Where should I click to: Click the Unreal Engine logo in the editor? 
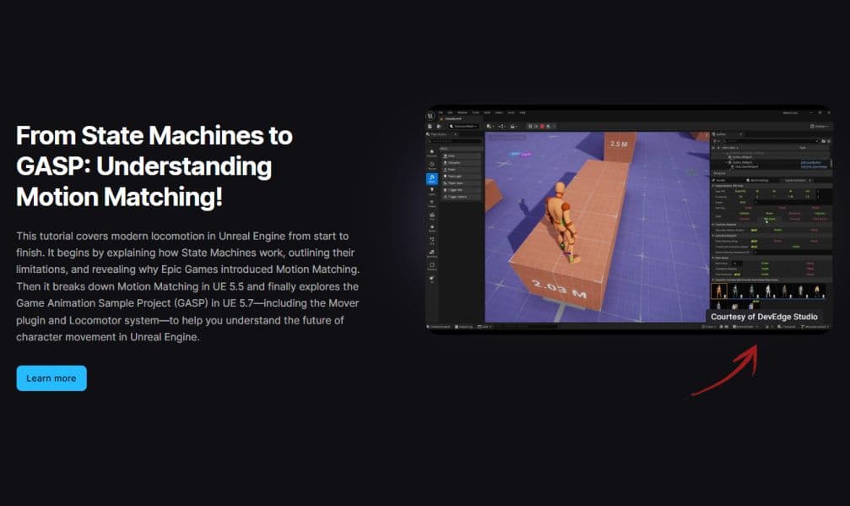coord(430,116)
